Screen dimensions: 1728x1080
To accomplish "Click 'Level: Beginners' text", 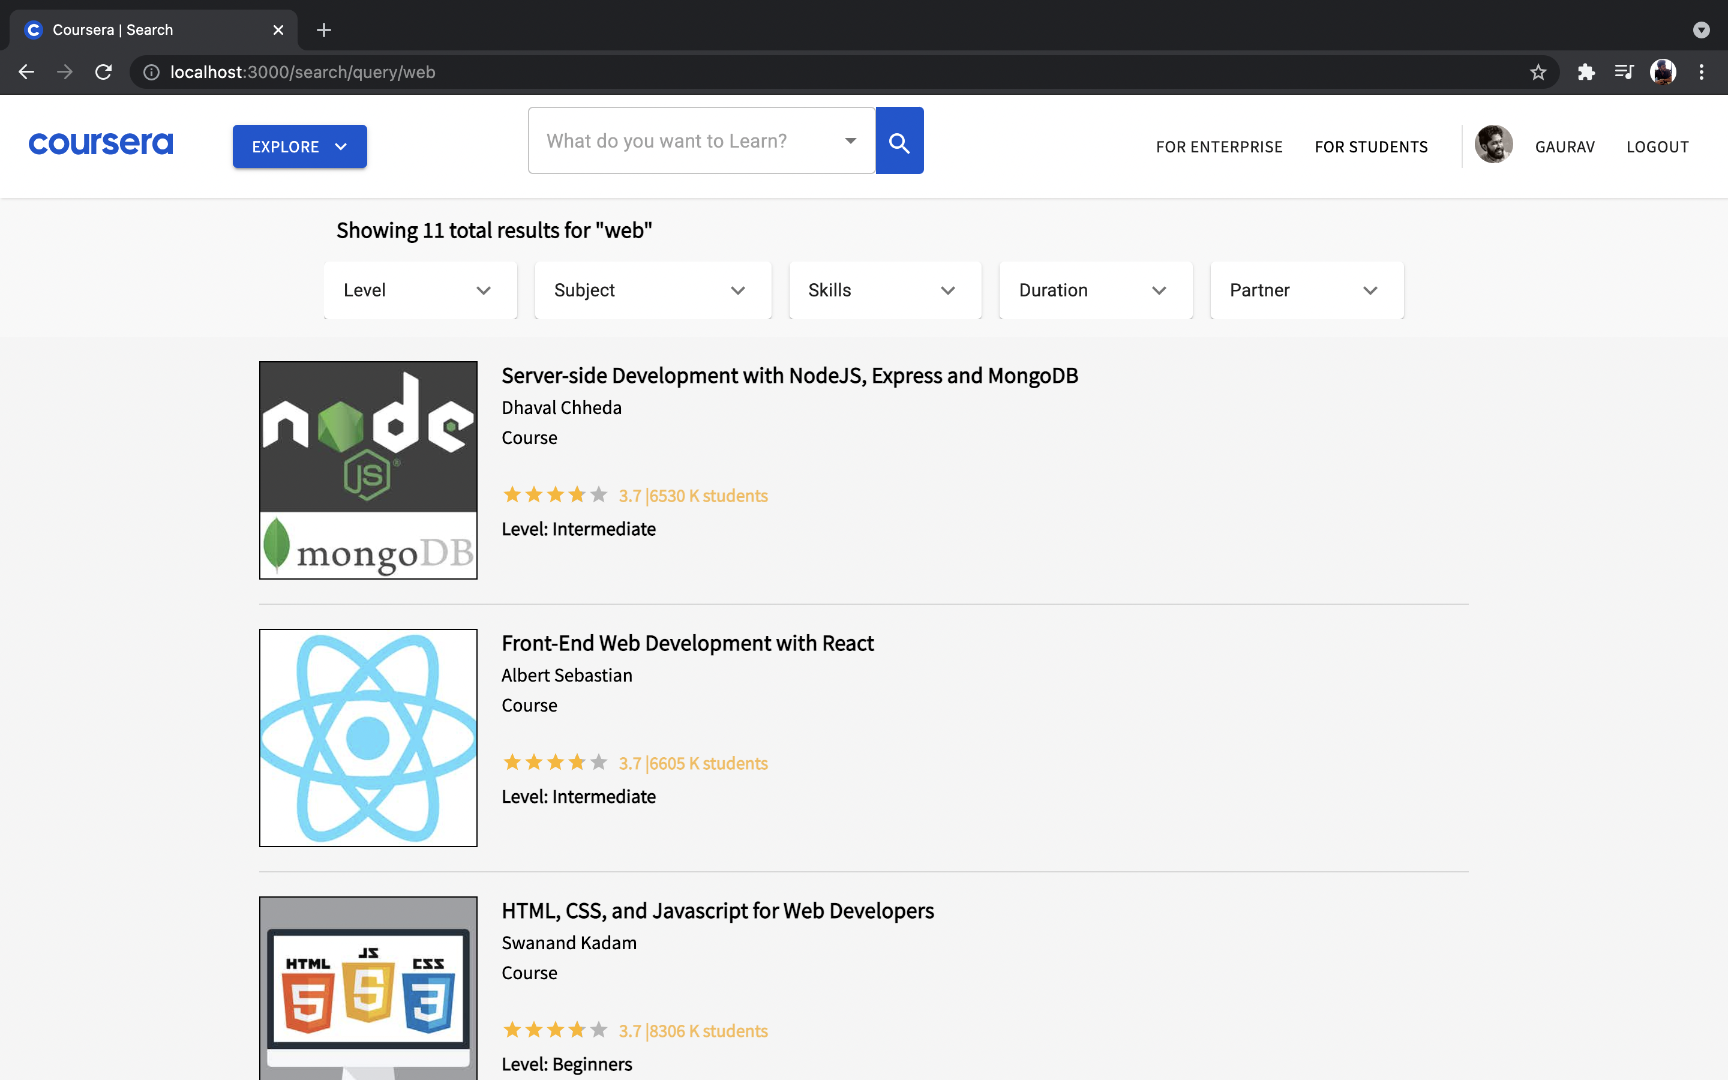I will tap(567, 1064).
